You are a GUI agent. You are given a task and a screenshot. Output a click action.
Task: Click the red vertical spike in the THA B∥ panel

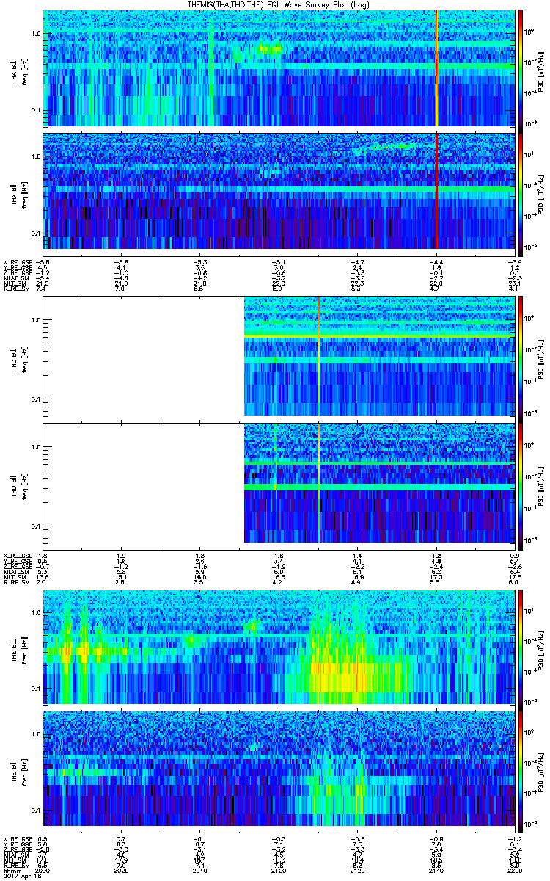click(x=436, y=191)
